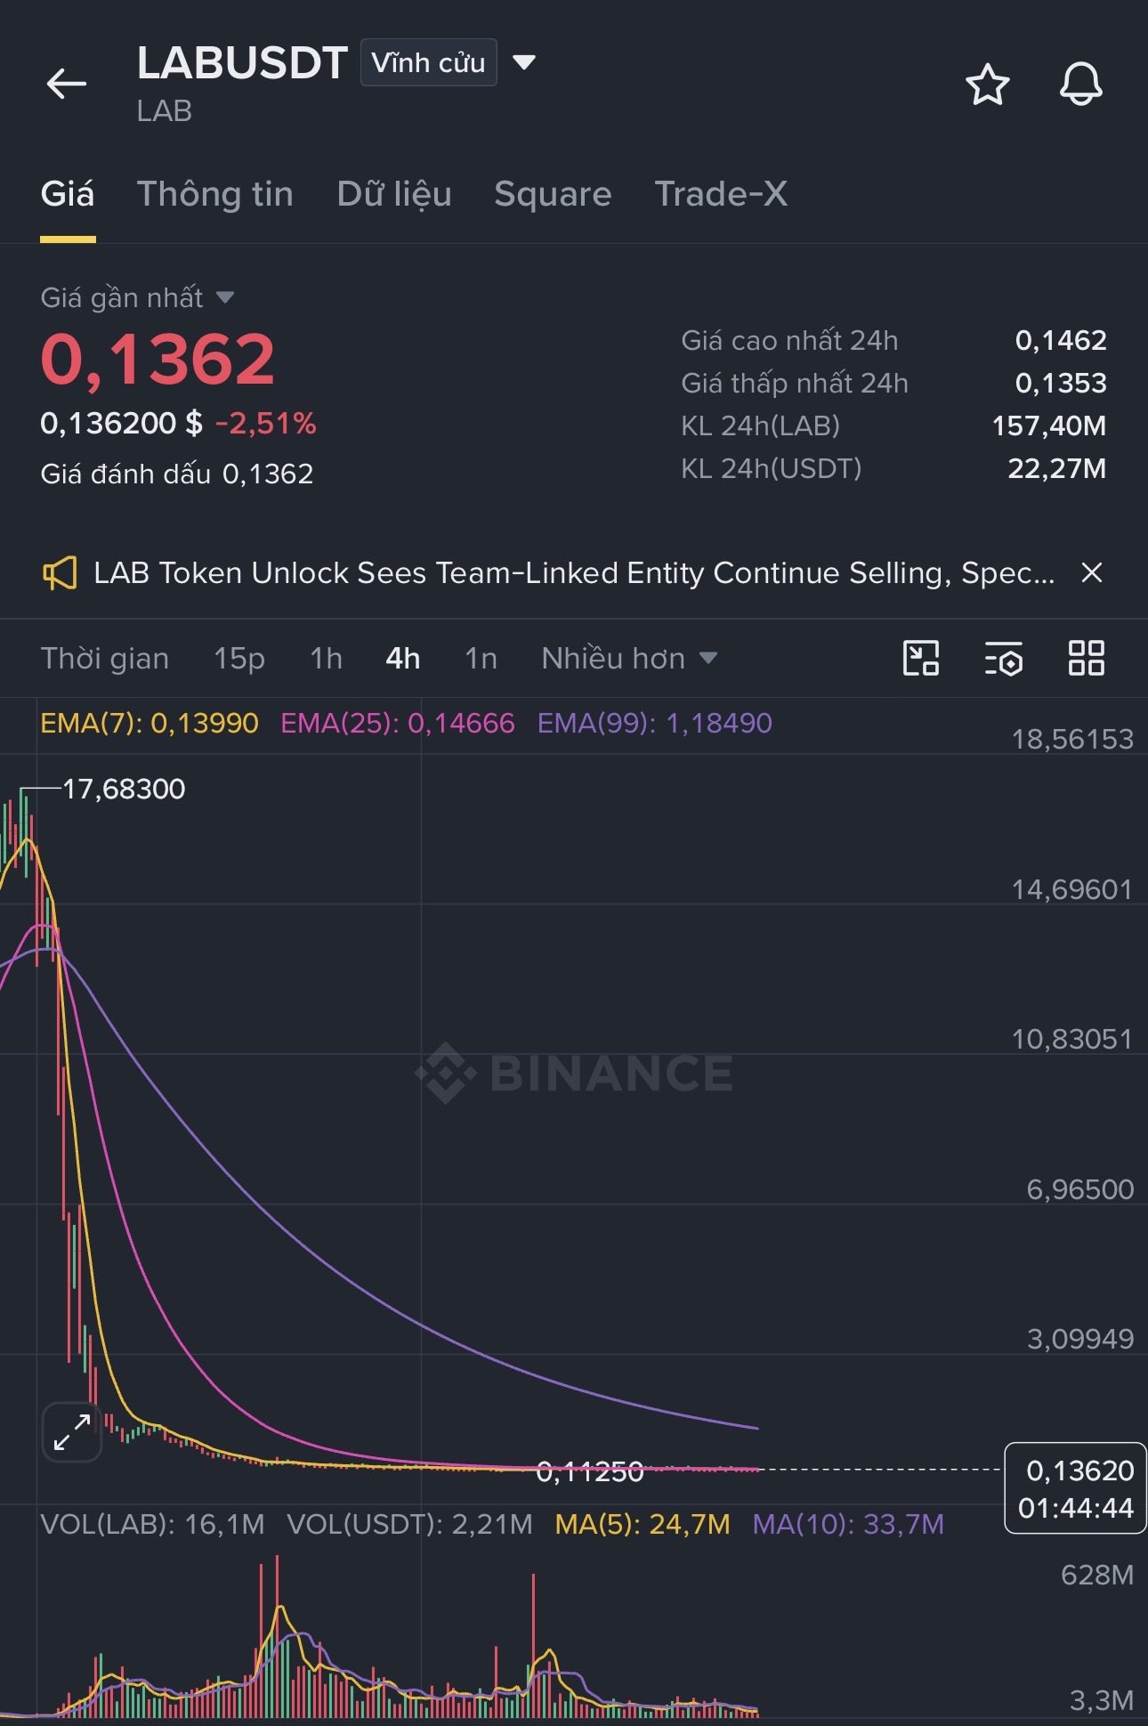Tap the EMA(25) indicator label

point(398,723)
